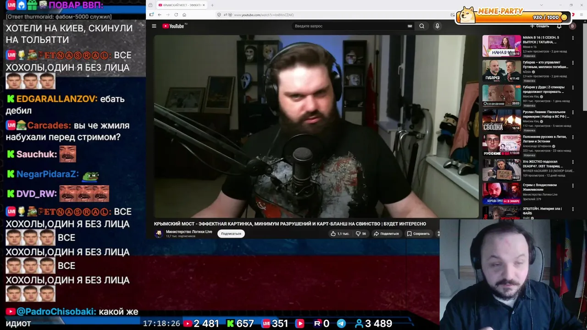Image resolution: width=587 pixels, height=330 pixels.
Task: Open options menu for Губарев у Дудя video
Action: pos(573,88)
